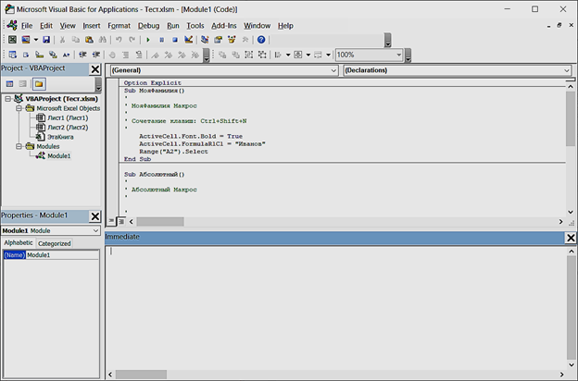Open Help with the blue question mark icon
This screenshot has width=578, height=381.
pyautogui.click(x=261, y=40)
